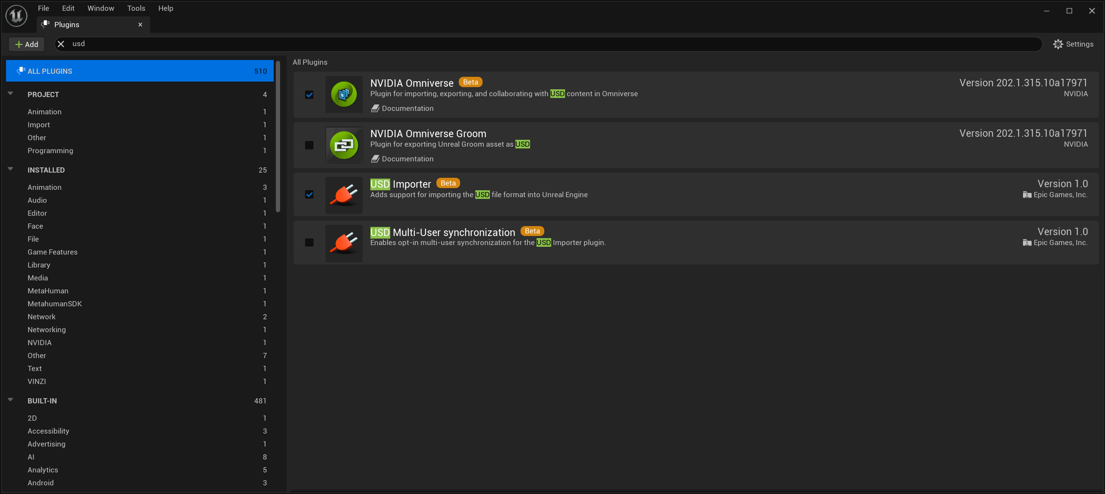This screenshot has width=1105, height=494.
Task: Select Network category
Action: (140, 317)
